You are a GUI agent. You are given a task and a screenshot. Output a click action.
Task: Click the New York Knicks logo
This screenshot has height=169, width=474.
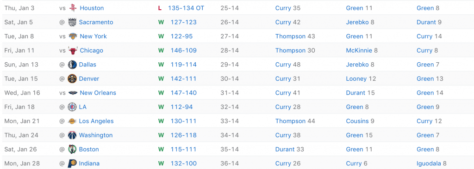73,36
